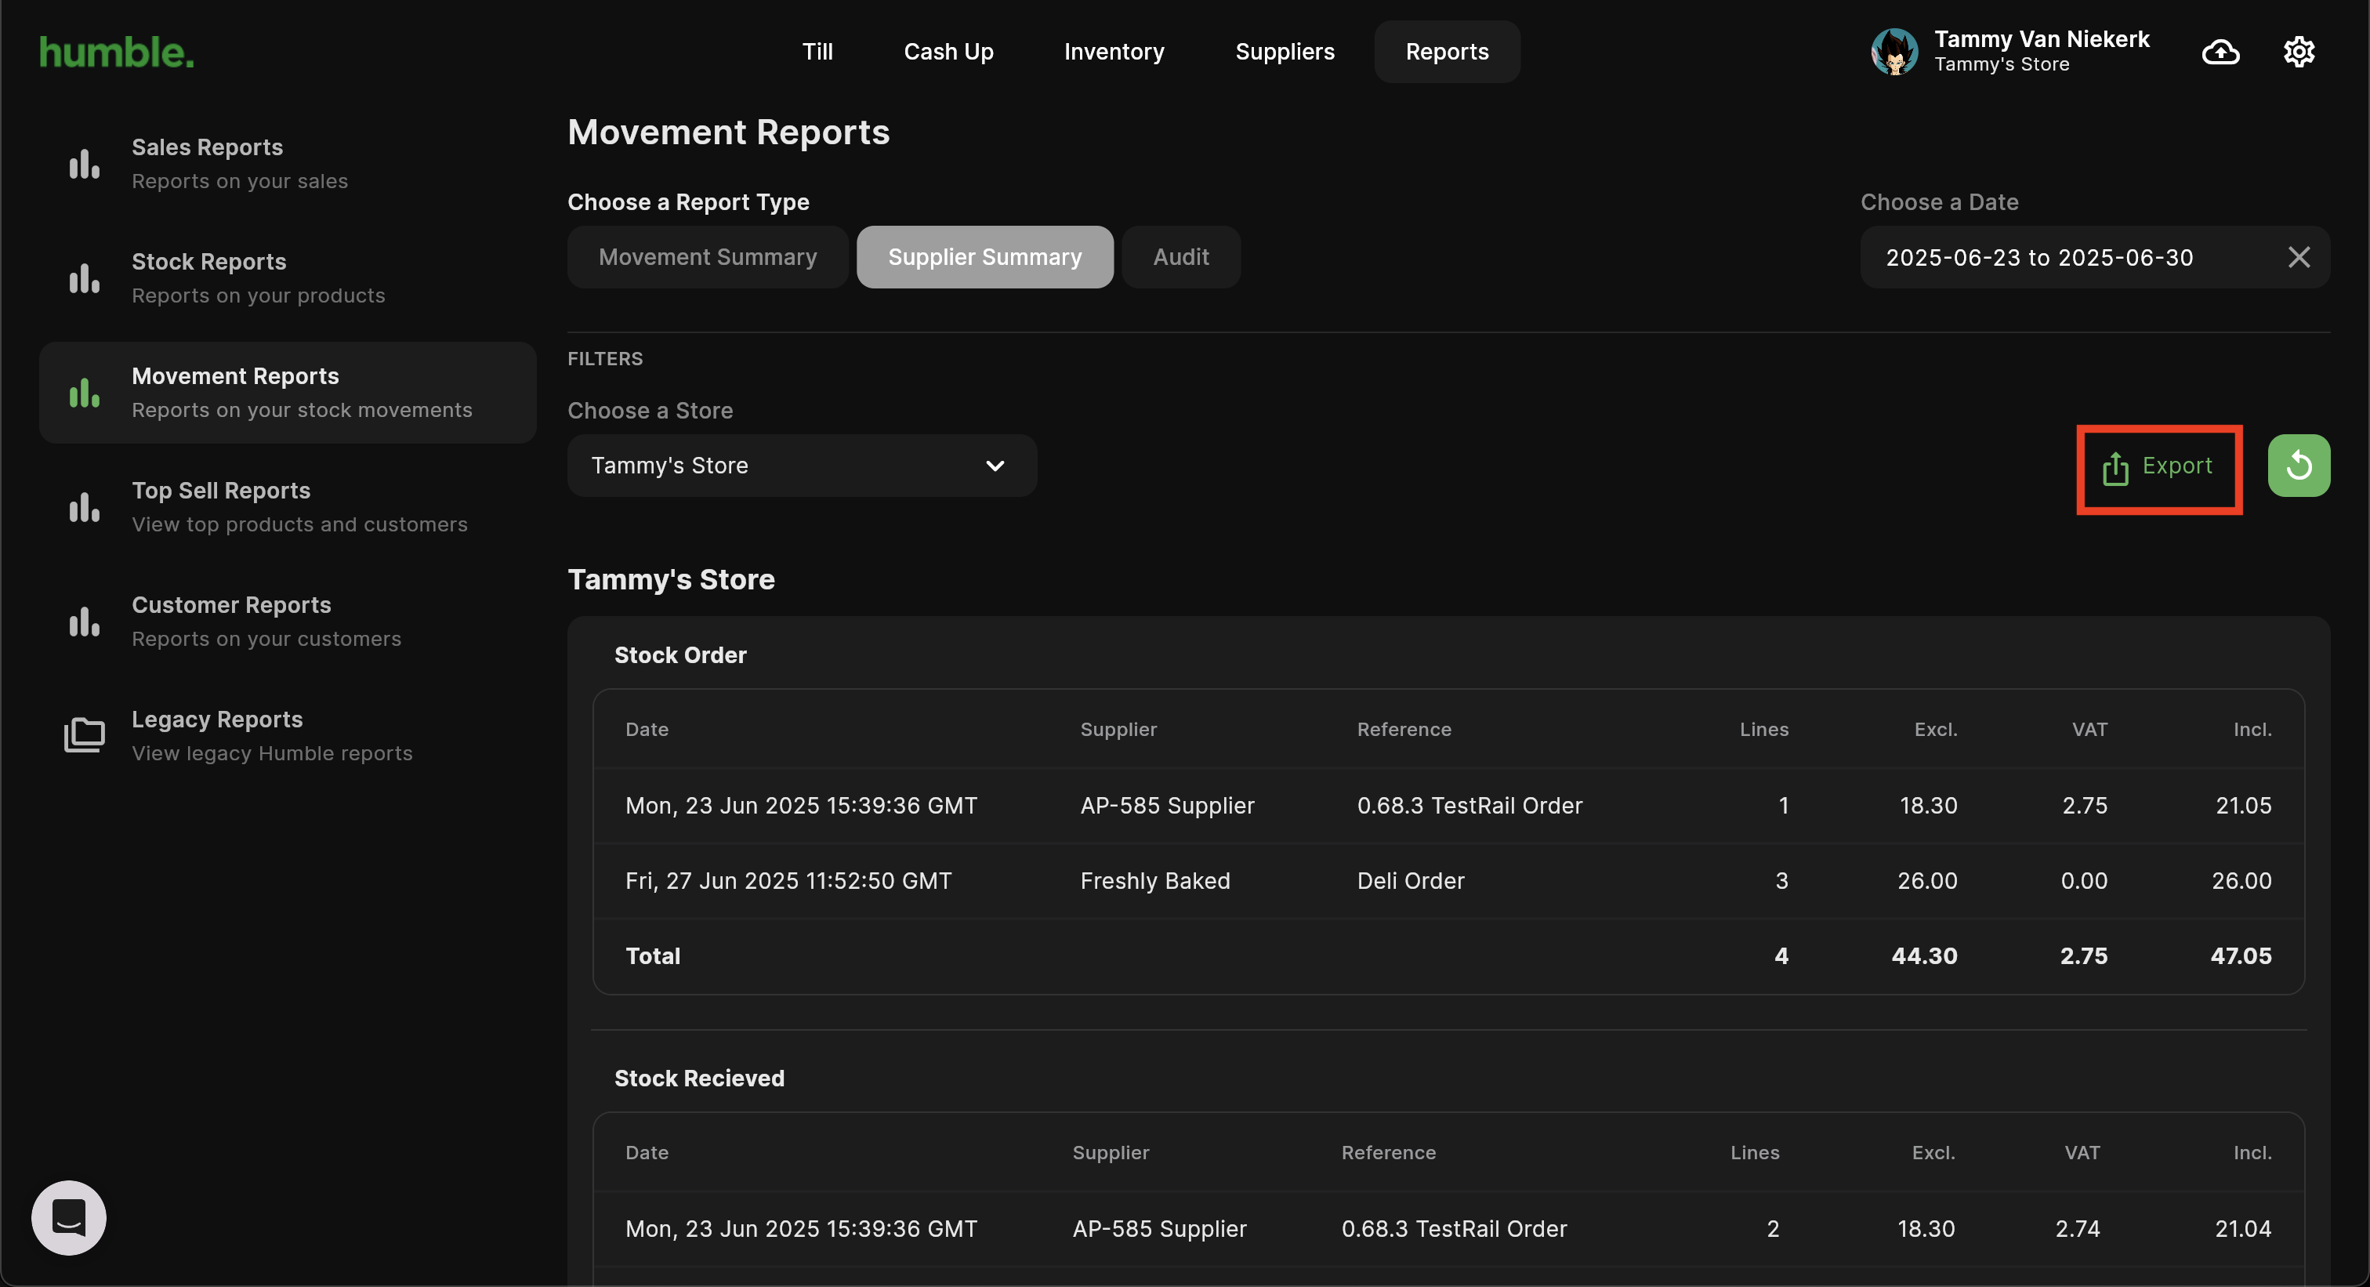The height and width of the screenshot is (1287, 2370).
Task: Click the Movement Reports green chart icon
Action: pyautogui.click(x=84, y=392)
